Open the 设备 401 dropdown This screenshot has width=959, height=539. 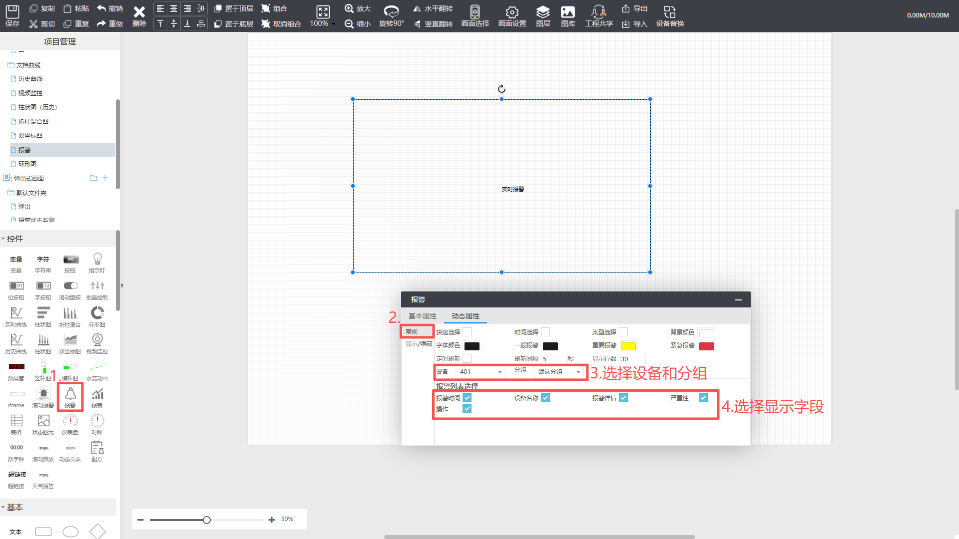pos(480,372)
